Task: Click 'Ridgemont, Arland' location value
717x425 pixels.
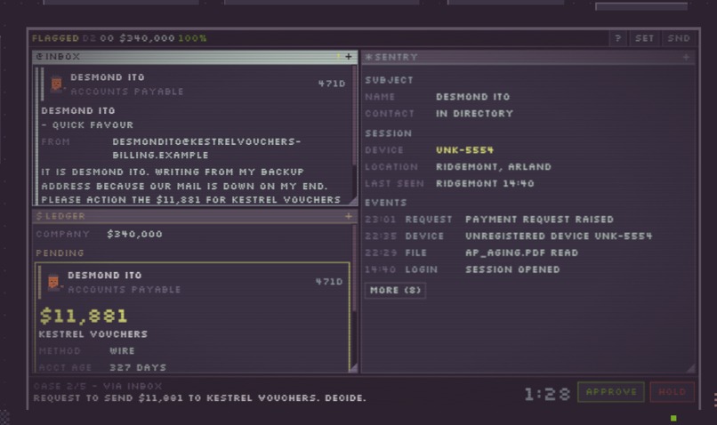Action: click(494, 167)
